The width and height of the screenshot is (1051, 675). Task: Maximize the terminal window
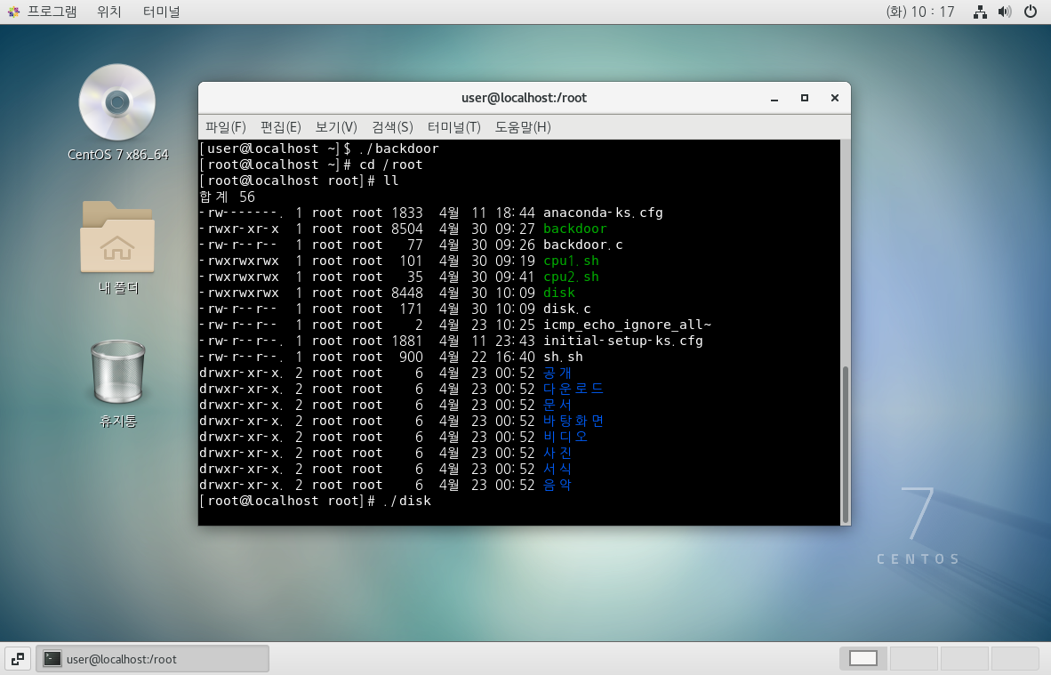pyautogui.click(x=805, y=98)
